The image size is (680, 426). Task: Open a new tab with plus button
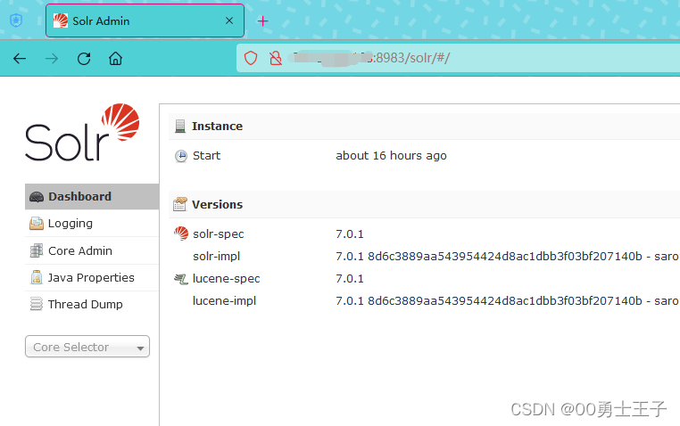(262, 20)
